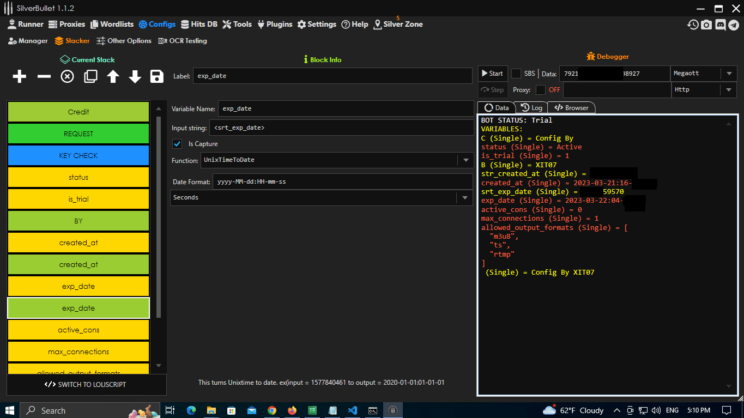Duplicate the selected exp_date block
Image resolution: width=744 pixels, height=418 pixels.
tap(90, 76)
